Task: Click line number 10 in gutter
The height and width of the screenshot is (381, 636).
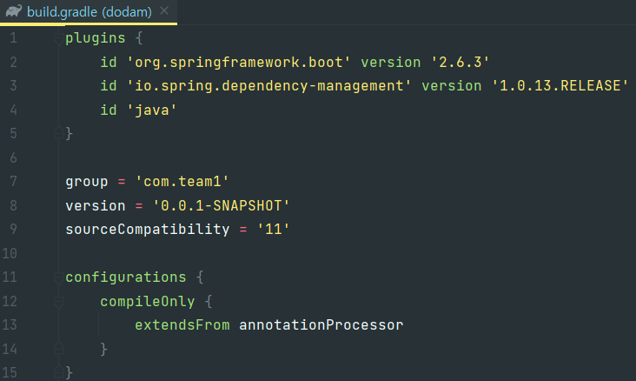Action: [10, 253]
